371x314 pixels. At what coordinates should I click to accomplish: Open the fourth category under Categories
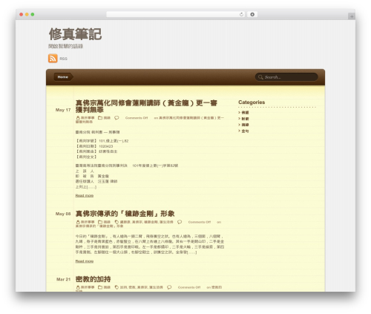coord(245,131)
